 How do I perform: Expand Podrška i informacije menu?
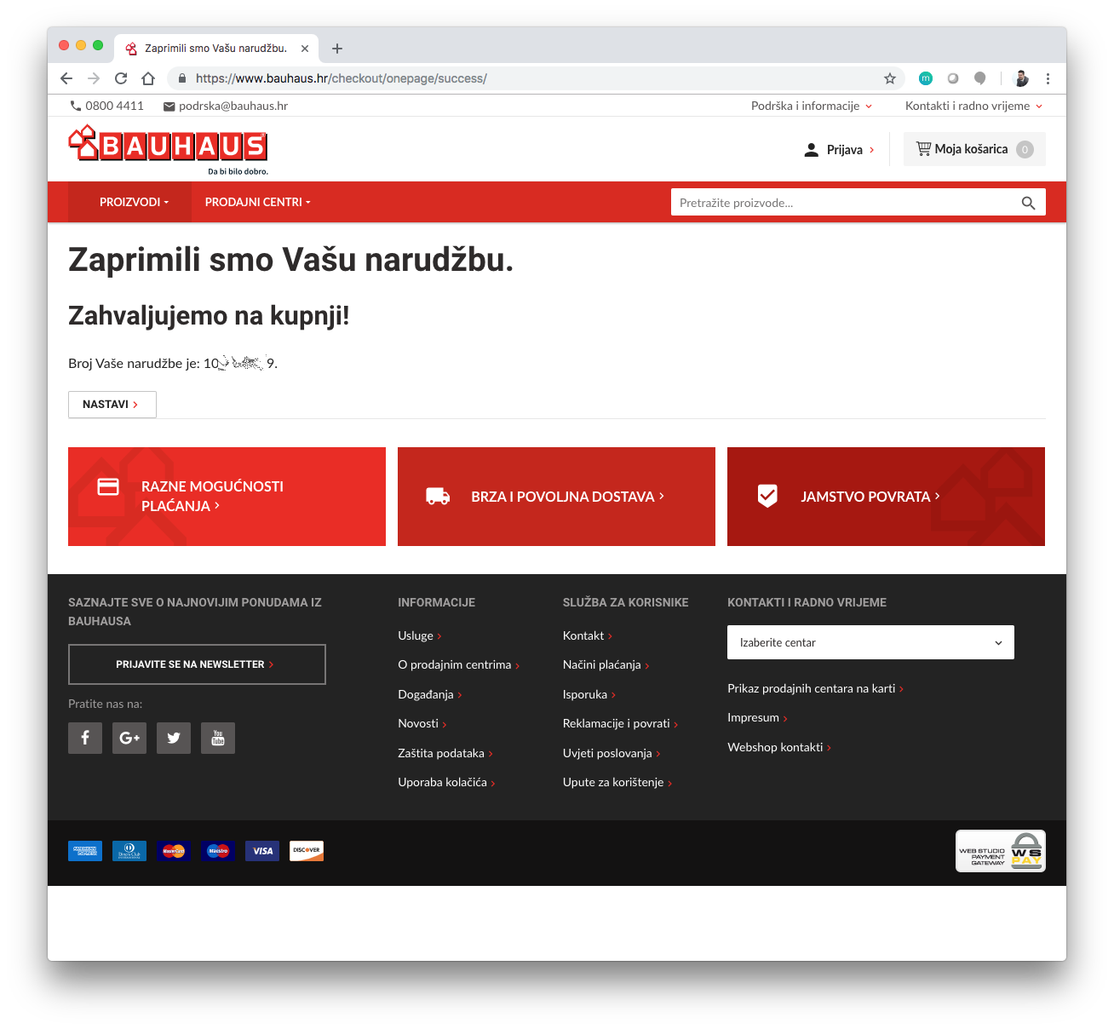click(812, 106)
